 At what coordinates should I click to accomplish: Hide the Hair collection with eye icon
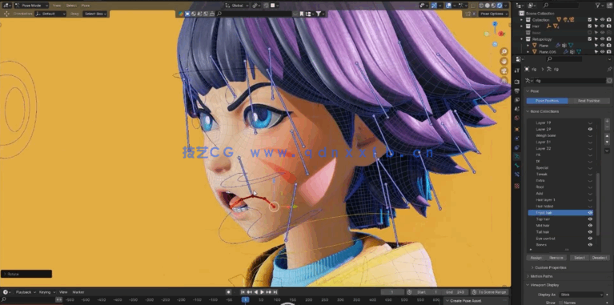coord(602,26)
